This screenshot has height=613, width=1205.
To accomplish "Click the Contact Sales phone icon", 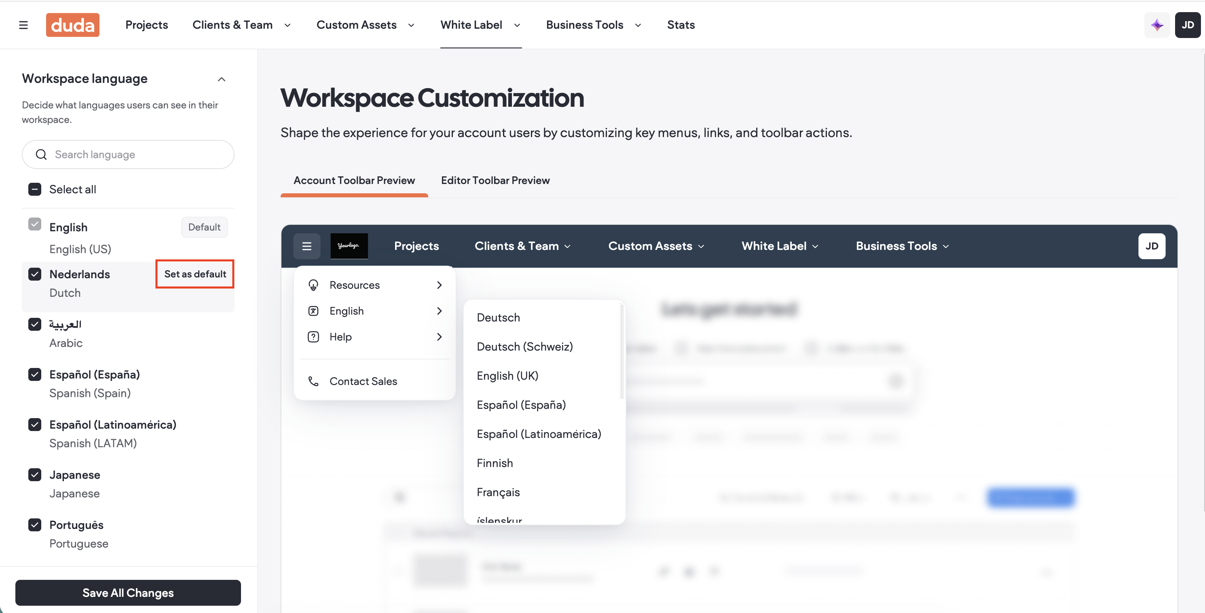I will click(313, 381).
